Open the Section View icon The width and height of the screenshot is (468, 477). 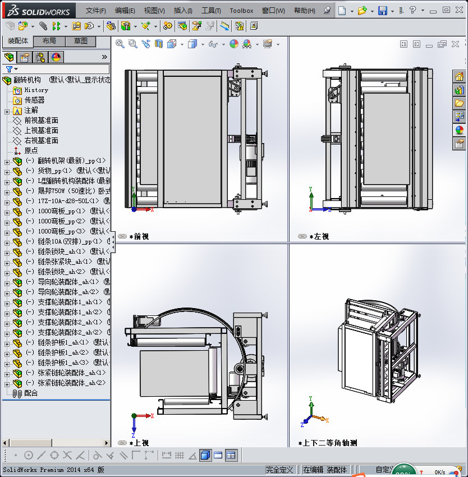[x=159, y=44]
